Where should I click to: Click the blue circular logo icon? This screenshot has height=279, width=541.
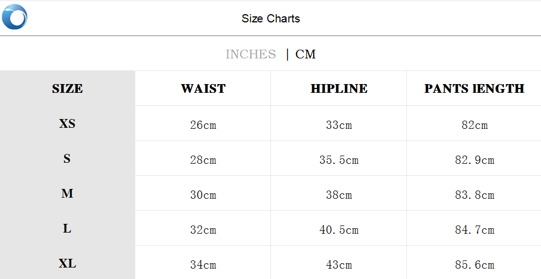click(14, 17)
